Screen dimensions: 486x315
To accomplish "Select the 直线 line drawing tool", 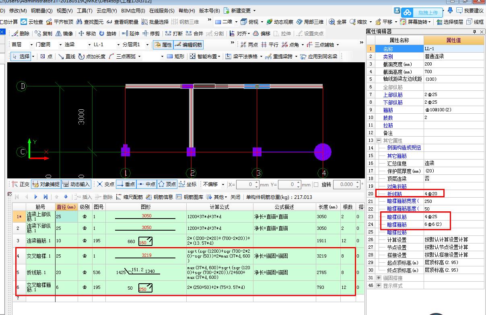I will 67,56.
